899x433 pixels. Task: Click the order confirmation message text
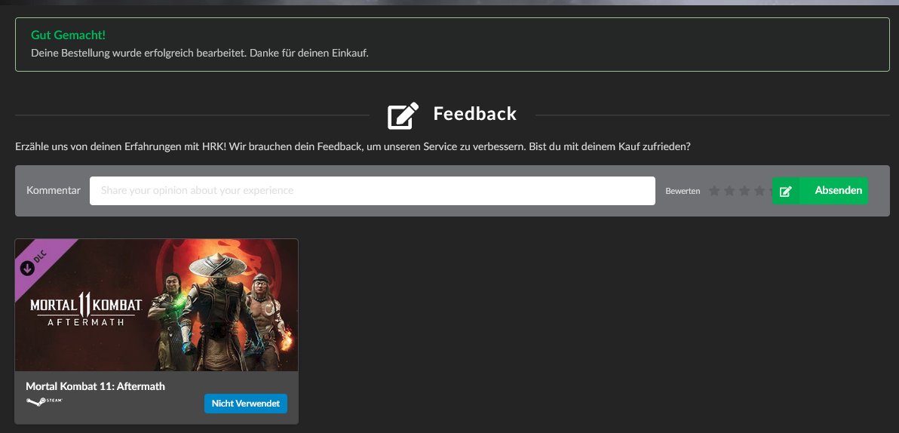tap(200, 53)
